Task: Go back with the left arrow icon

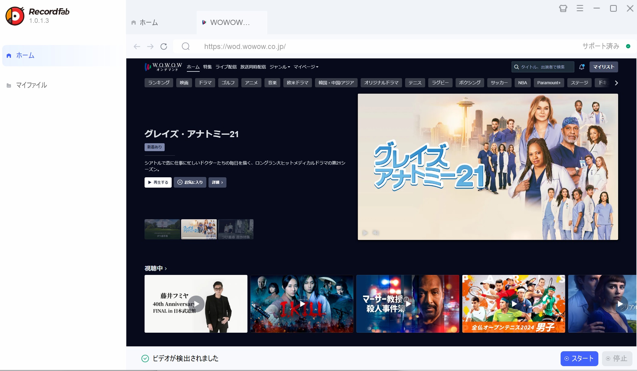Action: [x=137, y=47]
